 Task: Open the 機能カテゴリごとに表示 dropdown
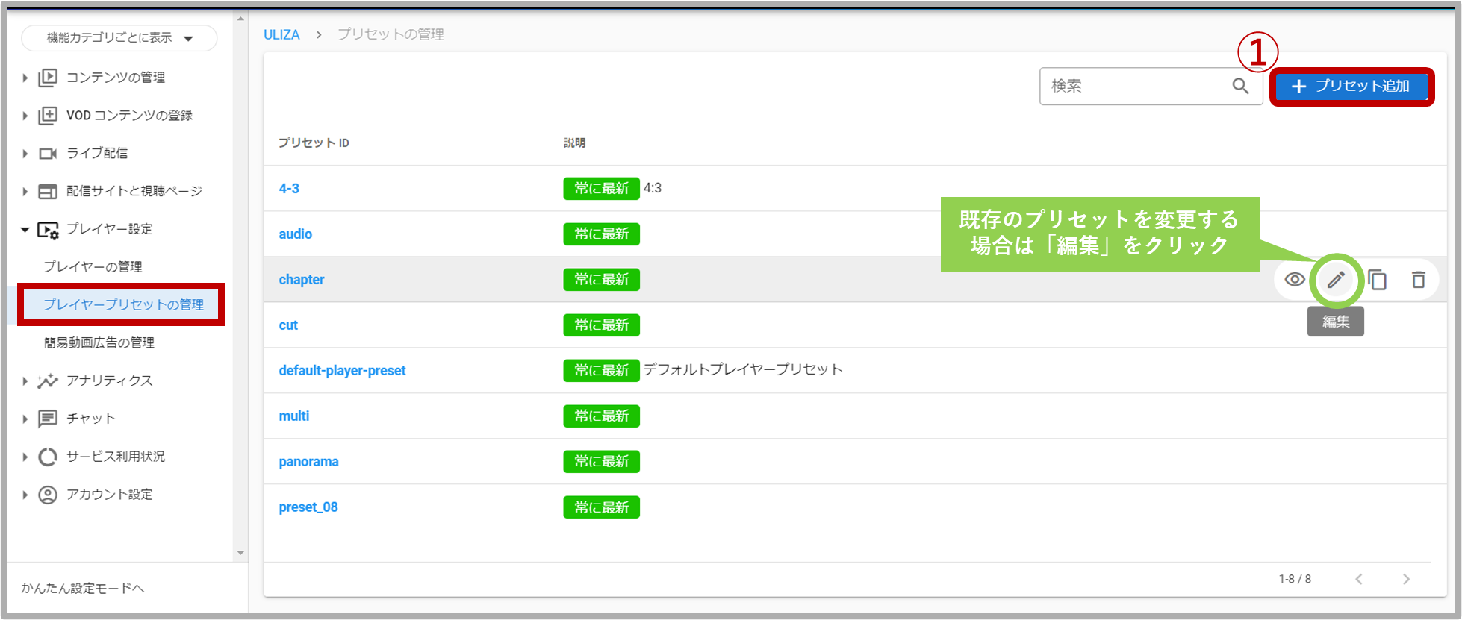point(119,38)
